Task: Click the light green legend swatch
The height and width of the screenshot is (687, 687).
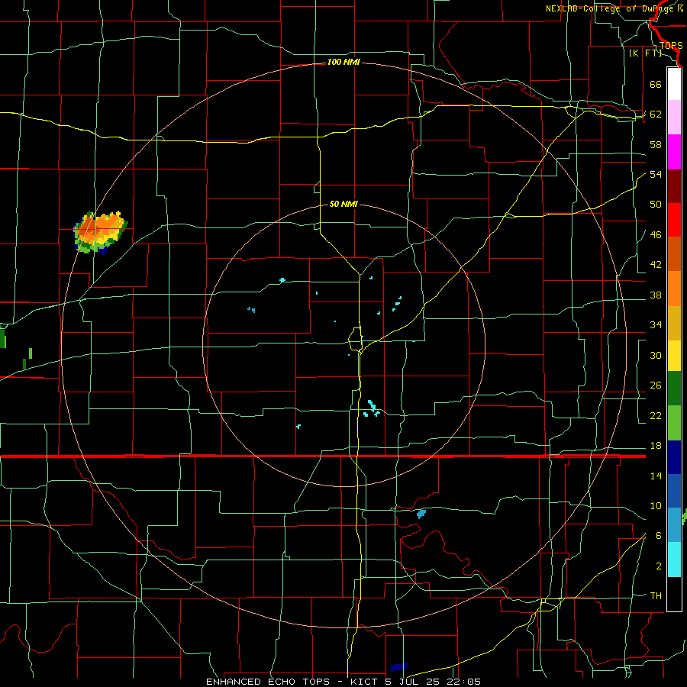Action: coord(674,423)
